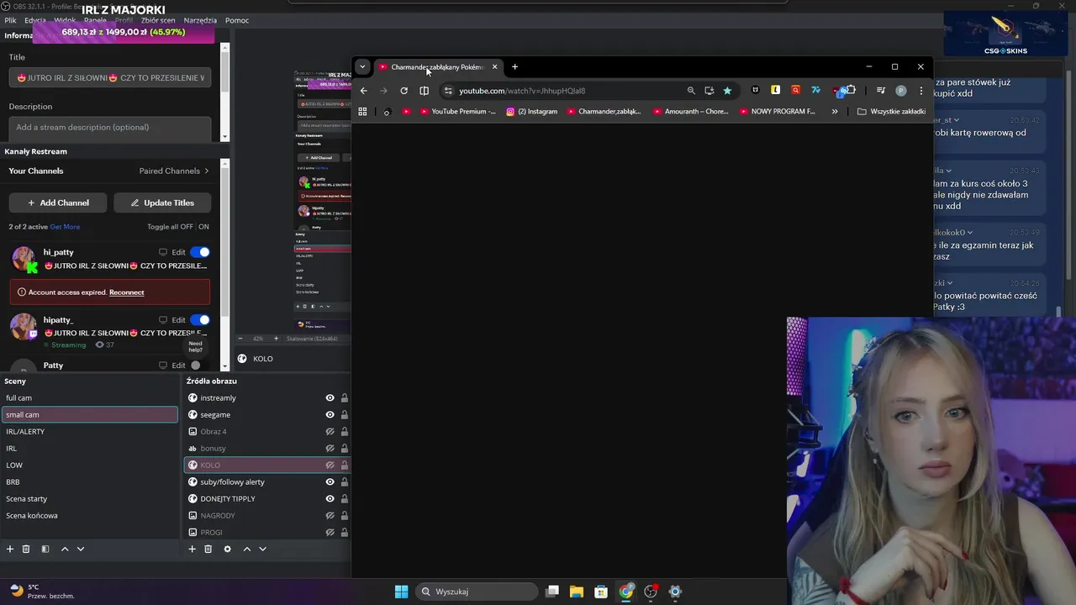Open the Plik menu in OBS
Image resolution: width=1076 pixels, height=605 pixels.
coord(10,20)
